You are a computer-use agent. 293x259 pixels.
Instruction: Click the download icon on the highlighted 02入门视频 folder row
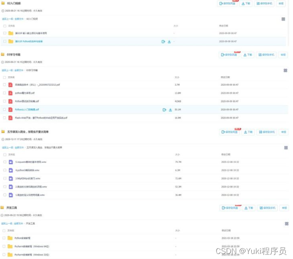[169, 42]
